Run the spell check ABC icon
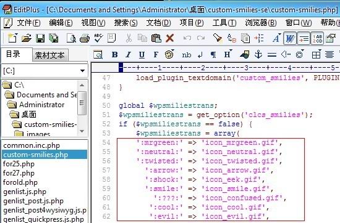Image resolution: width=340 pixels, height=223 pixels. (98, 38)
